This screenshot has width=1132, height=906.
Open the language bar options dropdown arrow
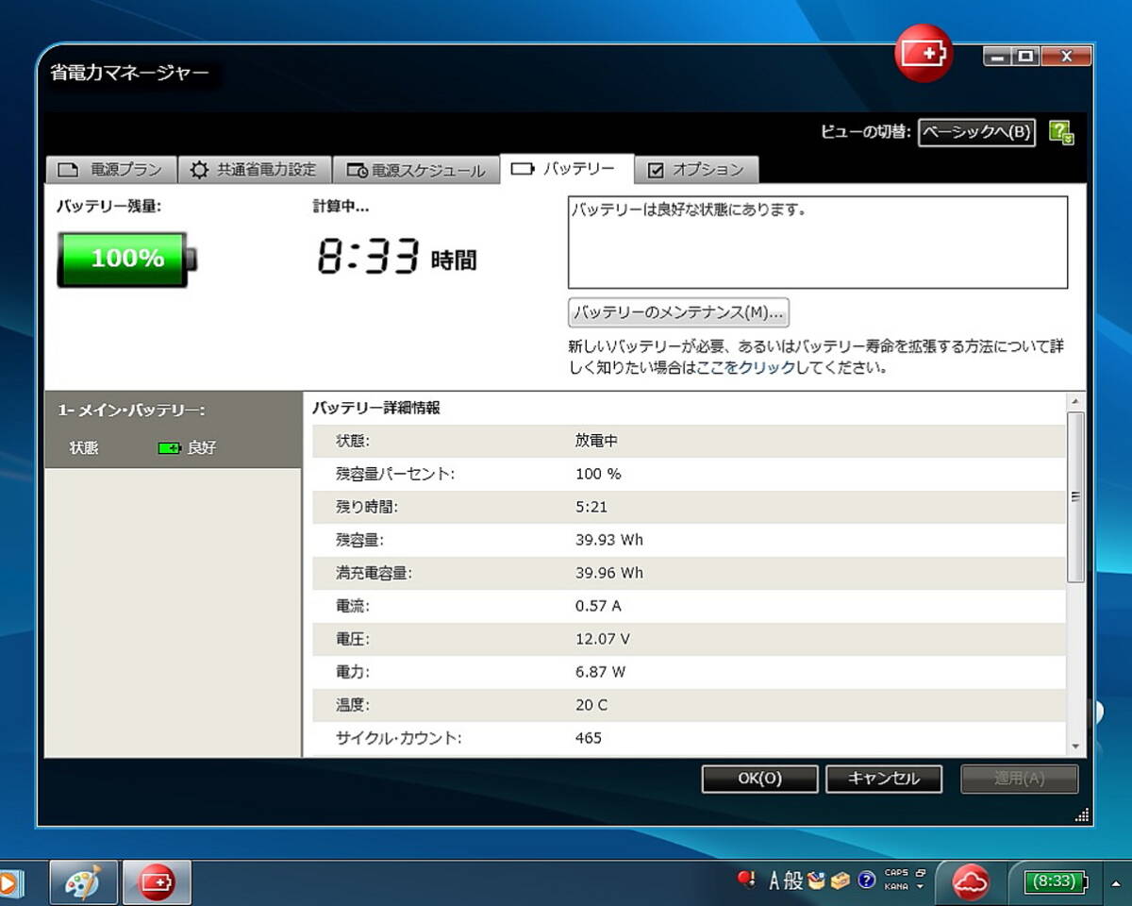tap(921, 887)
